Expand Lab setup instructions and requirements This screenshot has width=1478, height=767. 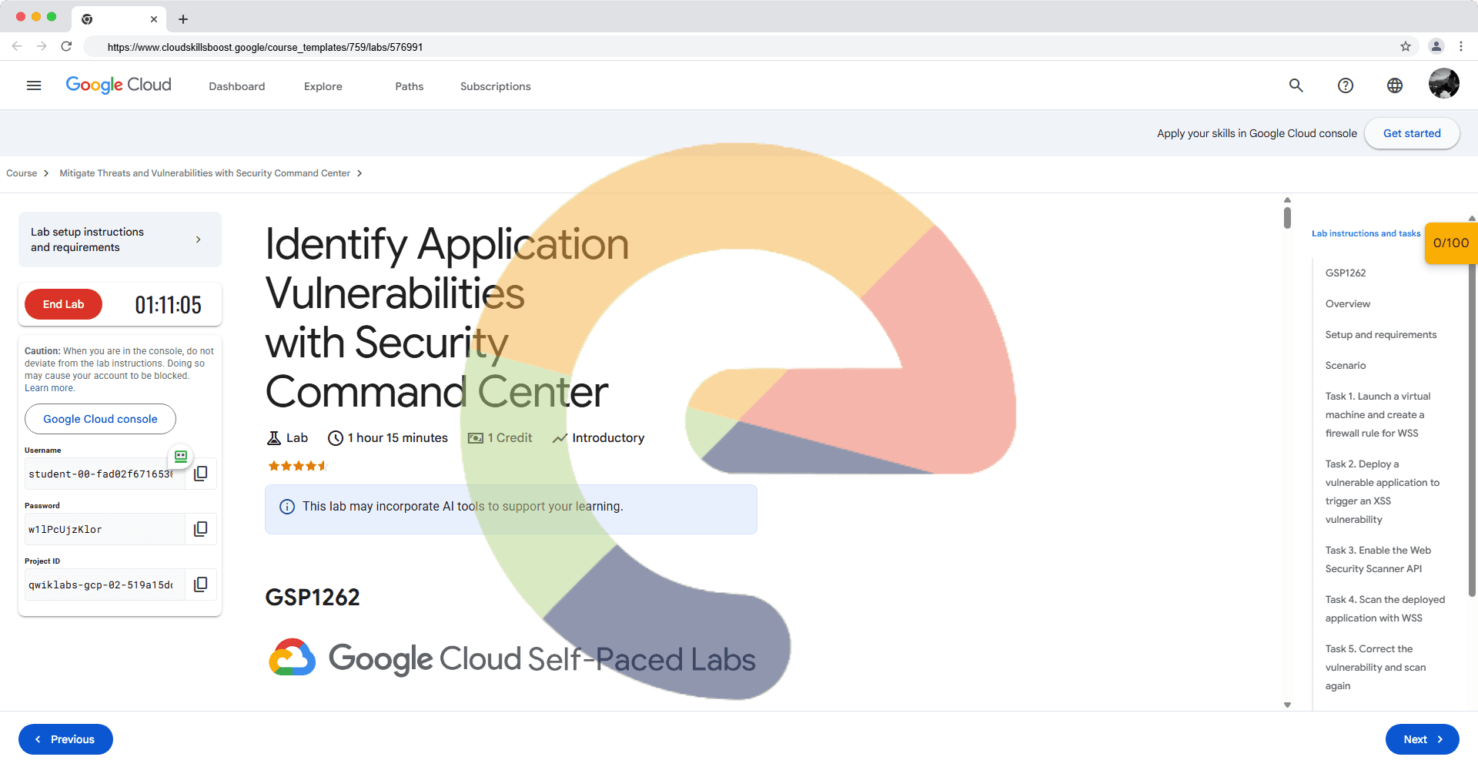click(x=120, y=239)
